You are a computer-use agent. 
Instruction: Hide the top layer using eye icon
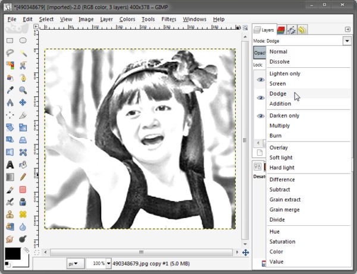tap(260, 79)
